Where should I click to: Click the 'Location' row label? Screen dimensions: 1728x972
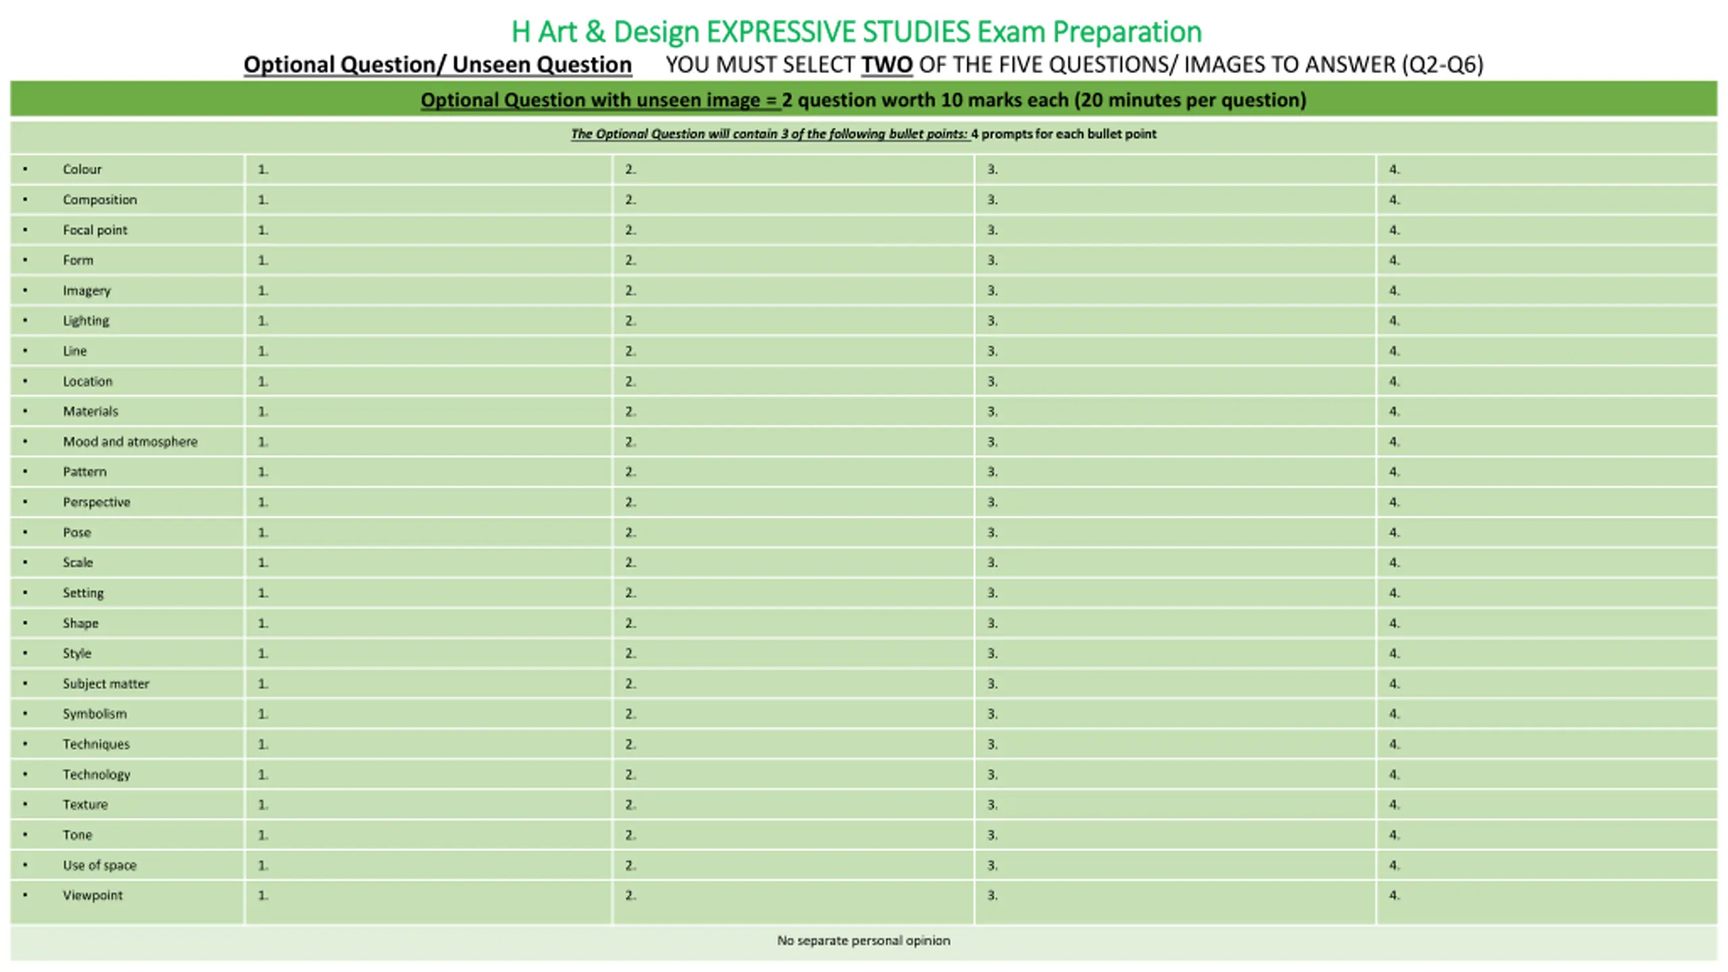[87, 381]
